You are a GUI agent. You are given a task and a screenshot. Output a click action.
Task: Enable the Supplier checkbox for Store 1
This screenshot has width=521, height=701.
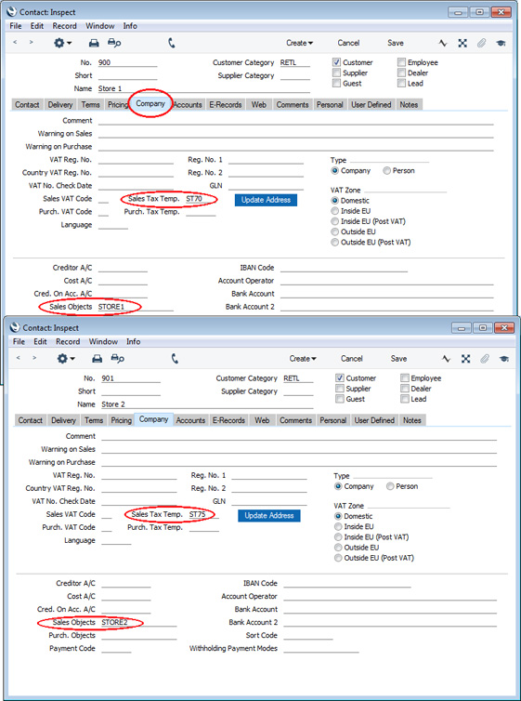coord(336,73)
